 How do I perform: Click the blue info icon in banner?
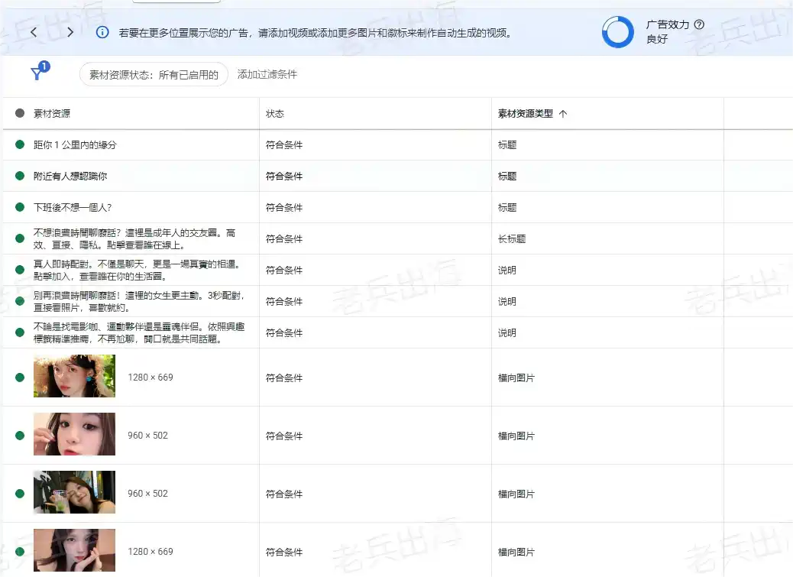click(102, 32)
